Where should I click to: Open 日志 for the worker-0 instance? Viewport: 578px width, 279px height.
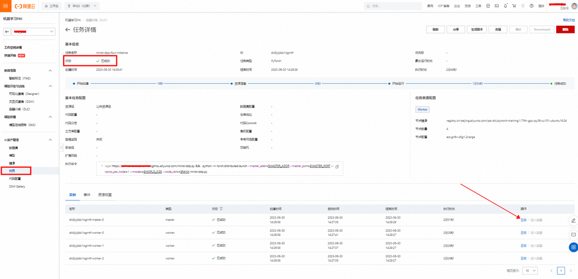523,233
